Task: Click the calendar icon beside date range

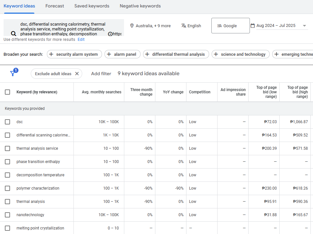Action: pyautogui.click(x=252, y=26)
